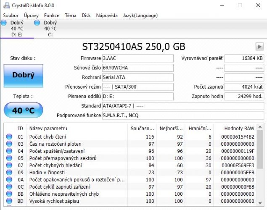This screenshot has width=267, height=210.
Task: Click the Hodnoty RAW column header
Action: pyautogui.click(x=235, y=129)
